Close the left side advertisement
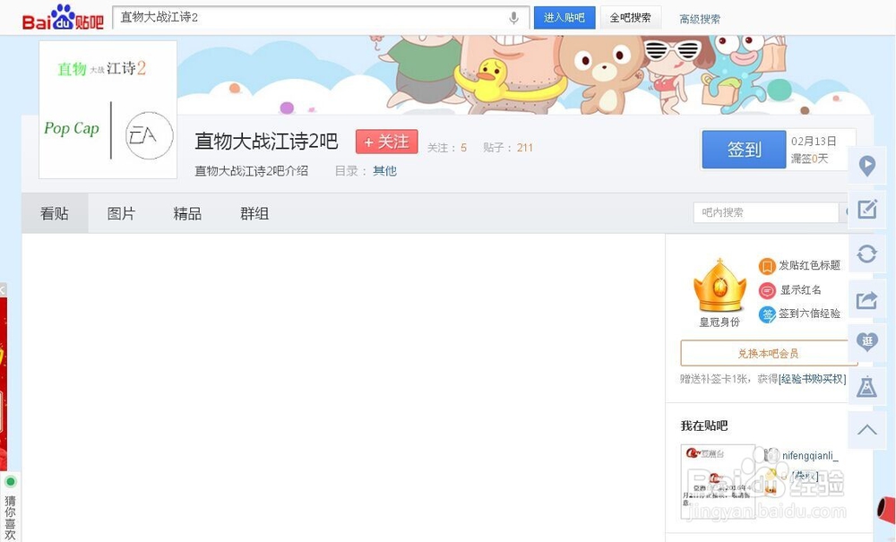896x542 pixels. pyautogui.click(x=3, y=289)
